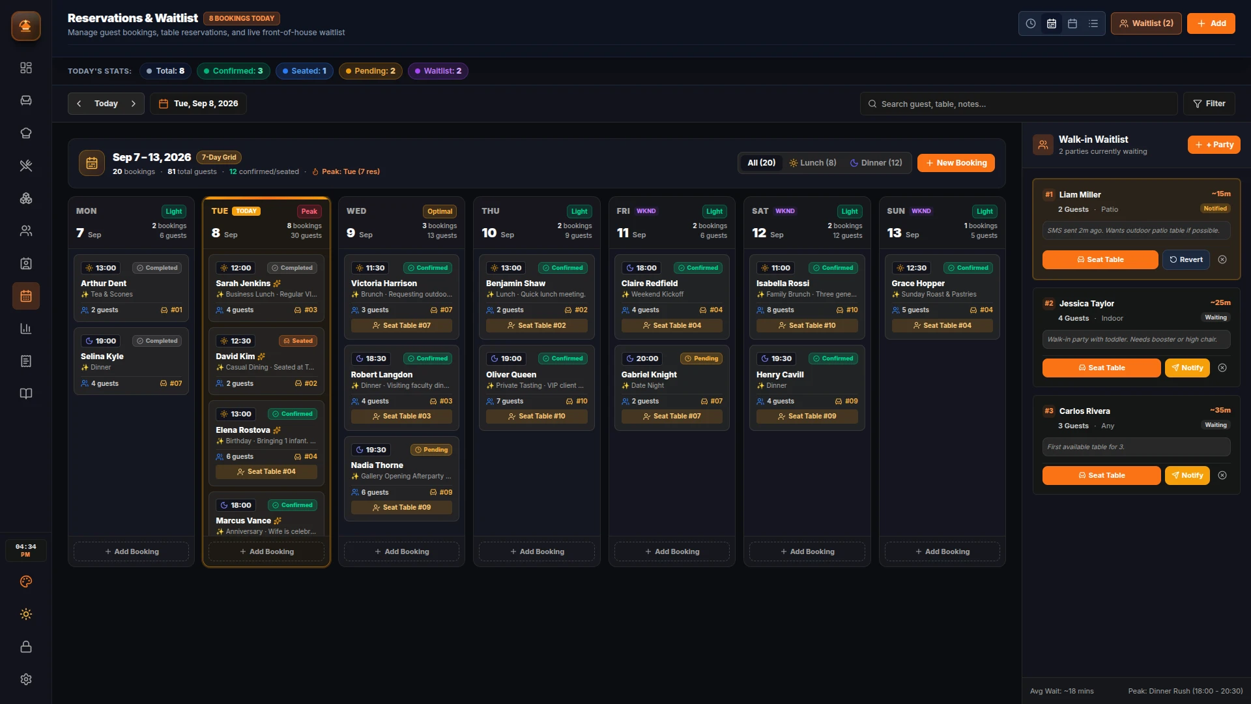
Task: Filter by Pending: 2 stat chip
Action: (x=370, y=71)
